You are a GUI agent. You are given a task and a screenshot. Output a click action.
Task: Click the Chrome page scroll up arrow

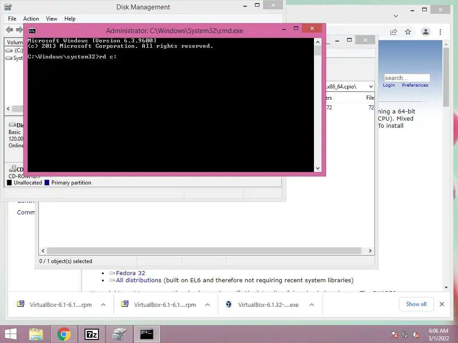coord(446,44)
